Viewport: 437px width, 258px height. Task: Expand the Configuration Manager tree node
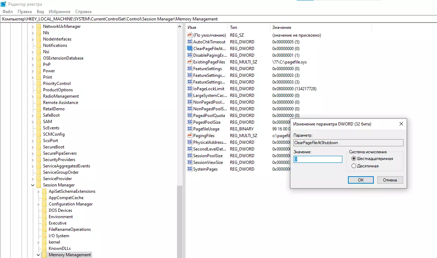(x=39, y=204)
